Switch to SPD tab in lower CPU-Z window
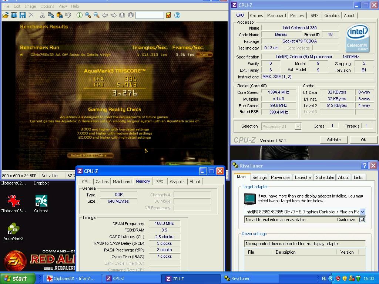This screenshot has width=379, height=284. [160, 182]
